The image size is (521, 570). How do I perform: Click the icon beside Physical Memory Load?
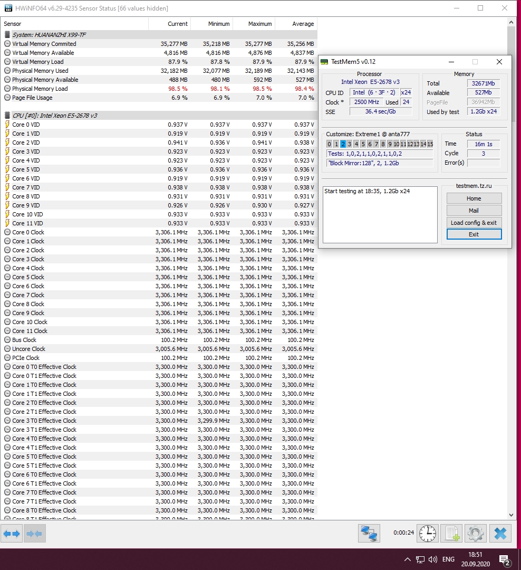(7, 89)
